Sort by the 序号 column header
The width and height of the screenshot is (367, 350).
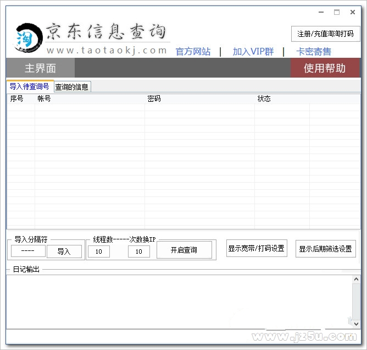(21, 99)
